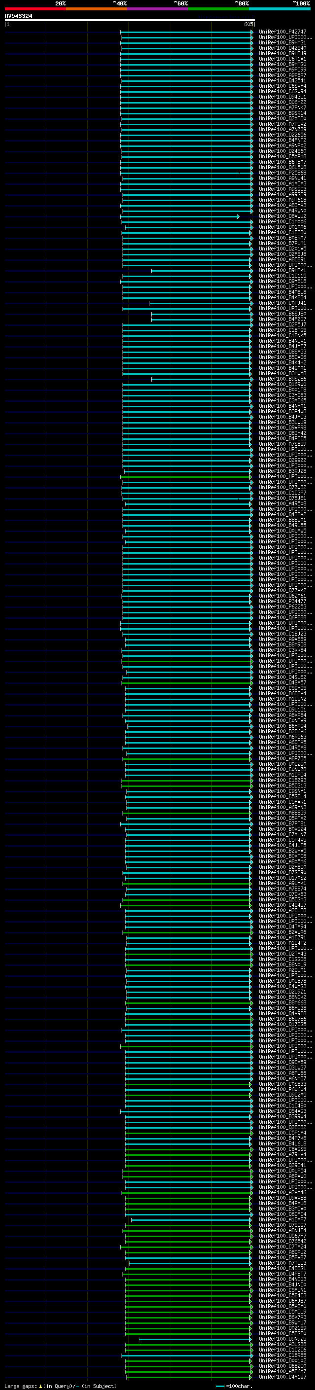Image resolution: width=315 pixels, height=1390 pixels.
Task: Select the query label AV543324
Action: [x=19, y=16]
